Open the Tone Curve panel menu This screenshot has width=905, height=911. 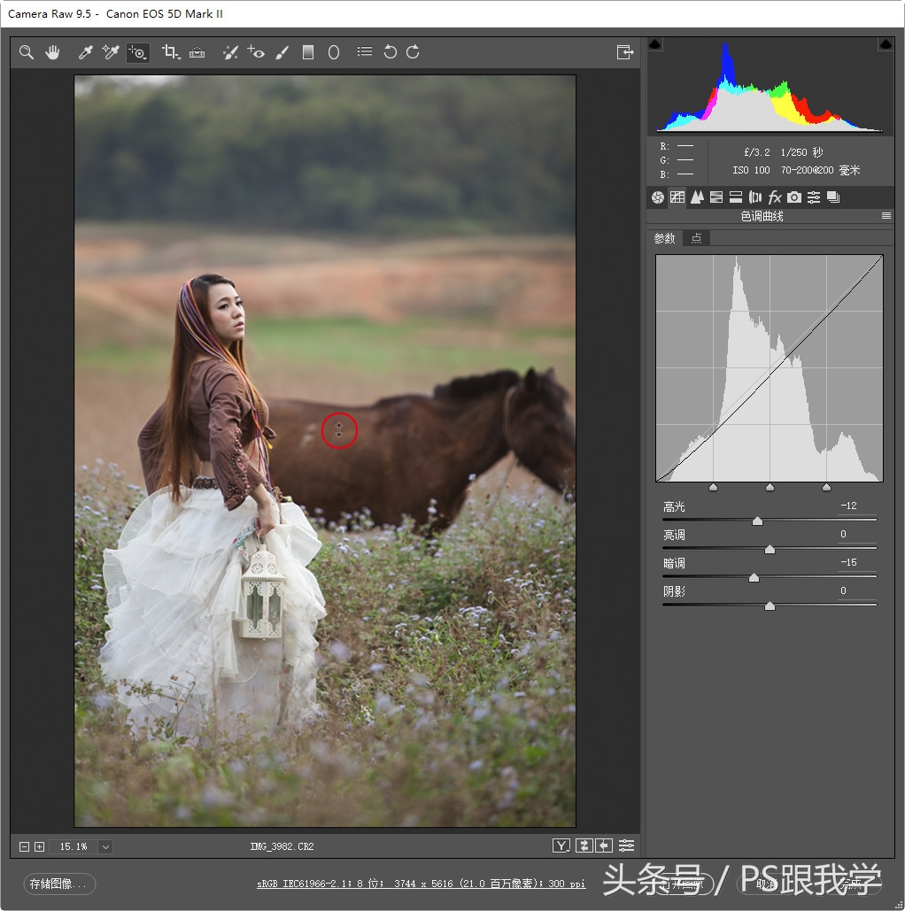pos(886,215)
